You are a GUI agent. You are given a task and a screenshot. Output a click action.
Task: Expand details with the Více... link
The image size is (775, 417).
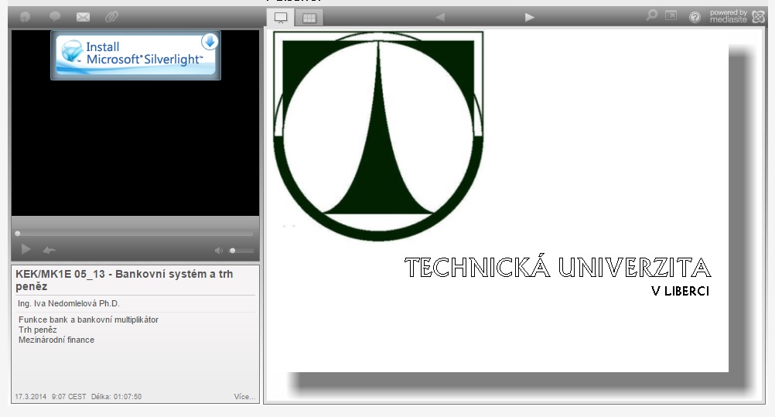coord(244,397)
